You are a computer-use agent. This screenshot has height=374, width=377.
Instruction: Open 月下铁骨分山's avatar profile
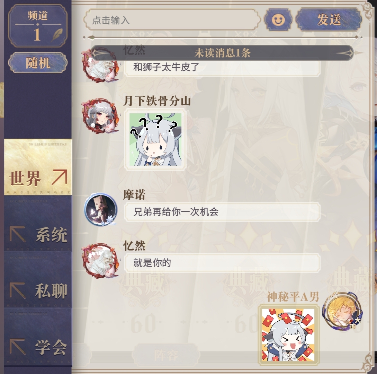100,116
